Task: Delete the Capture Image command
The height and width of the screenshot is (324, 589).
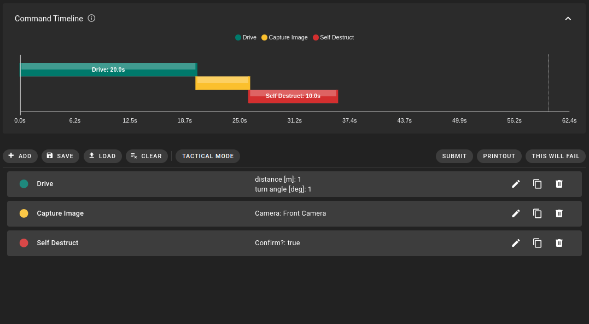Action: click(559, 213)
